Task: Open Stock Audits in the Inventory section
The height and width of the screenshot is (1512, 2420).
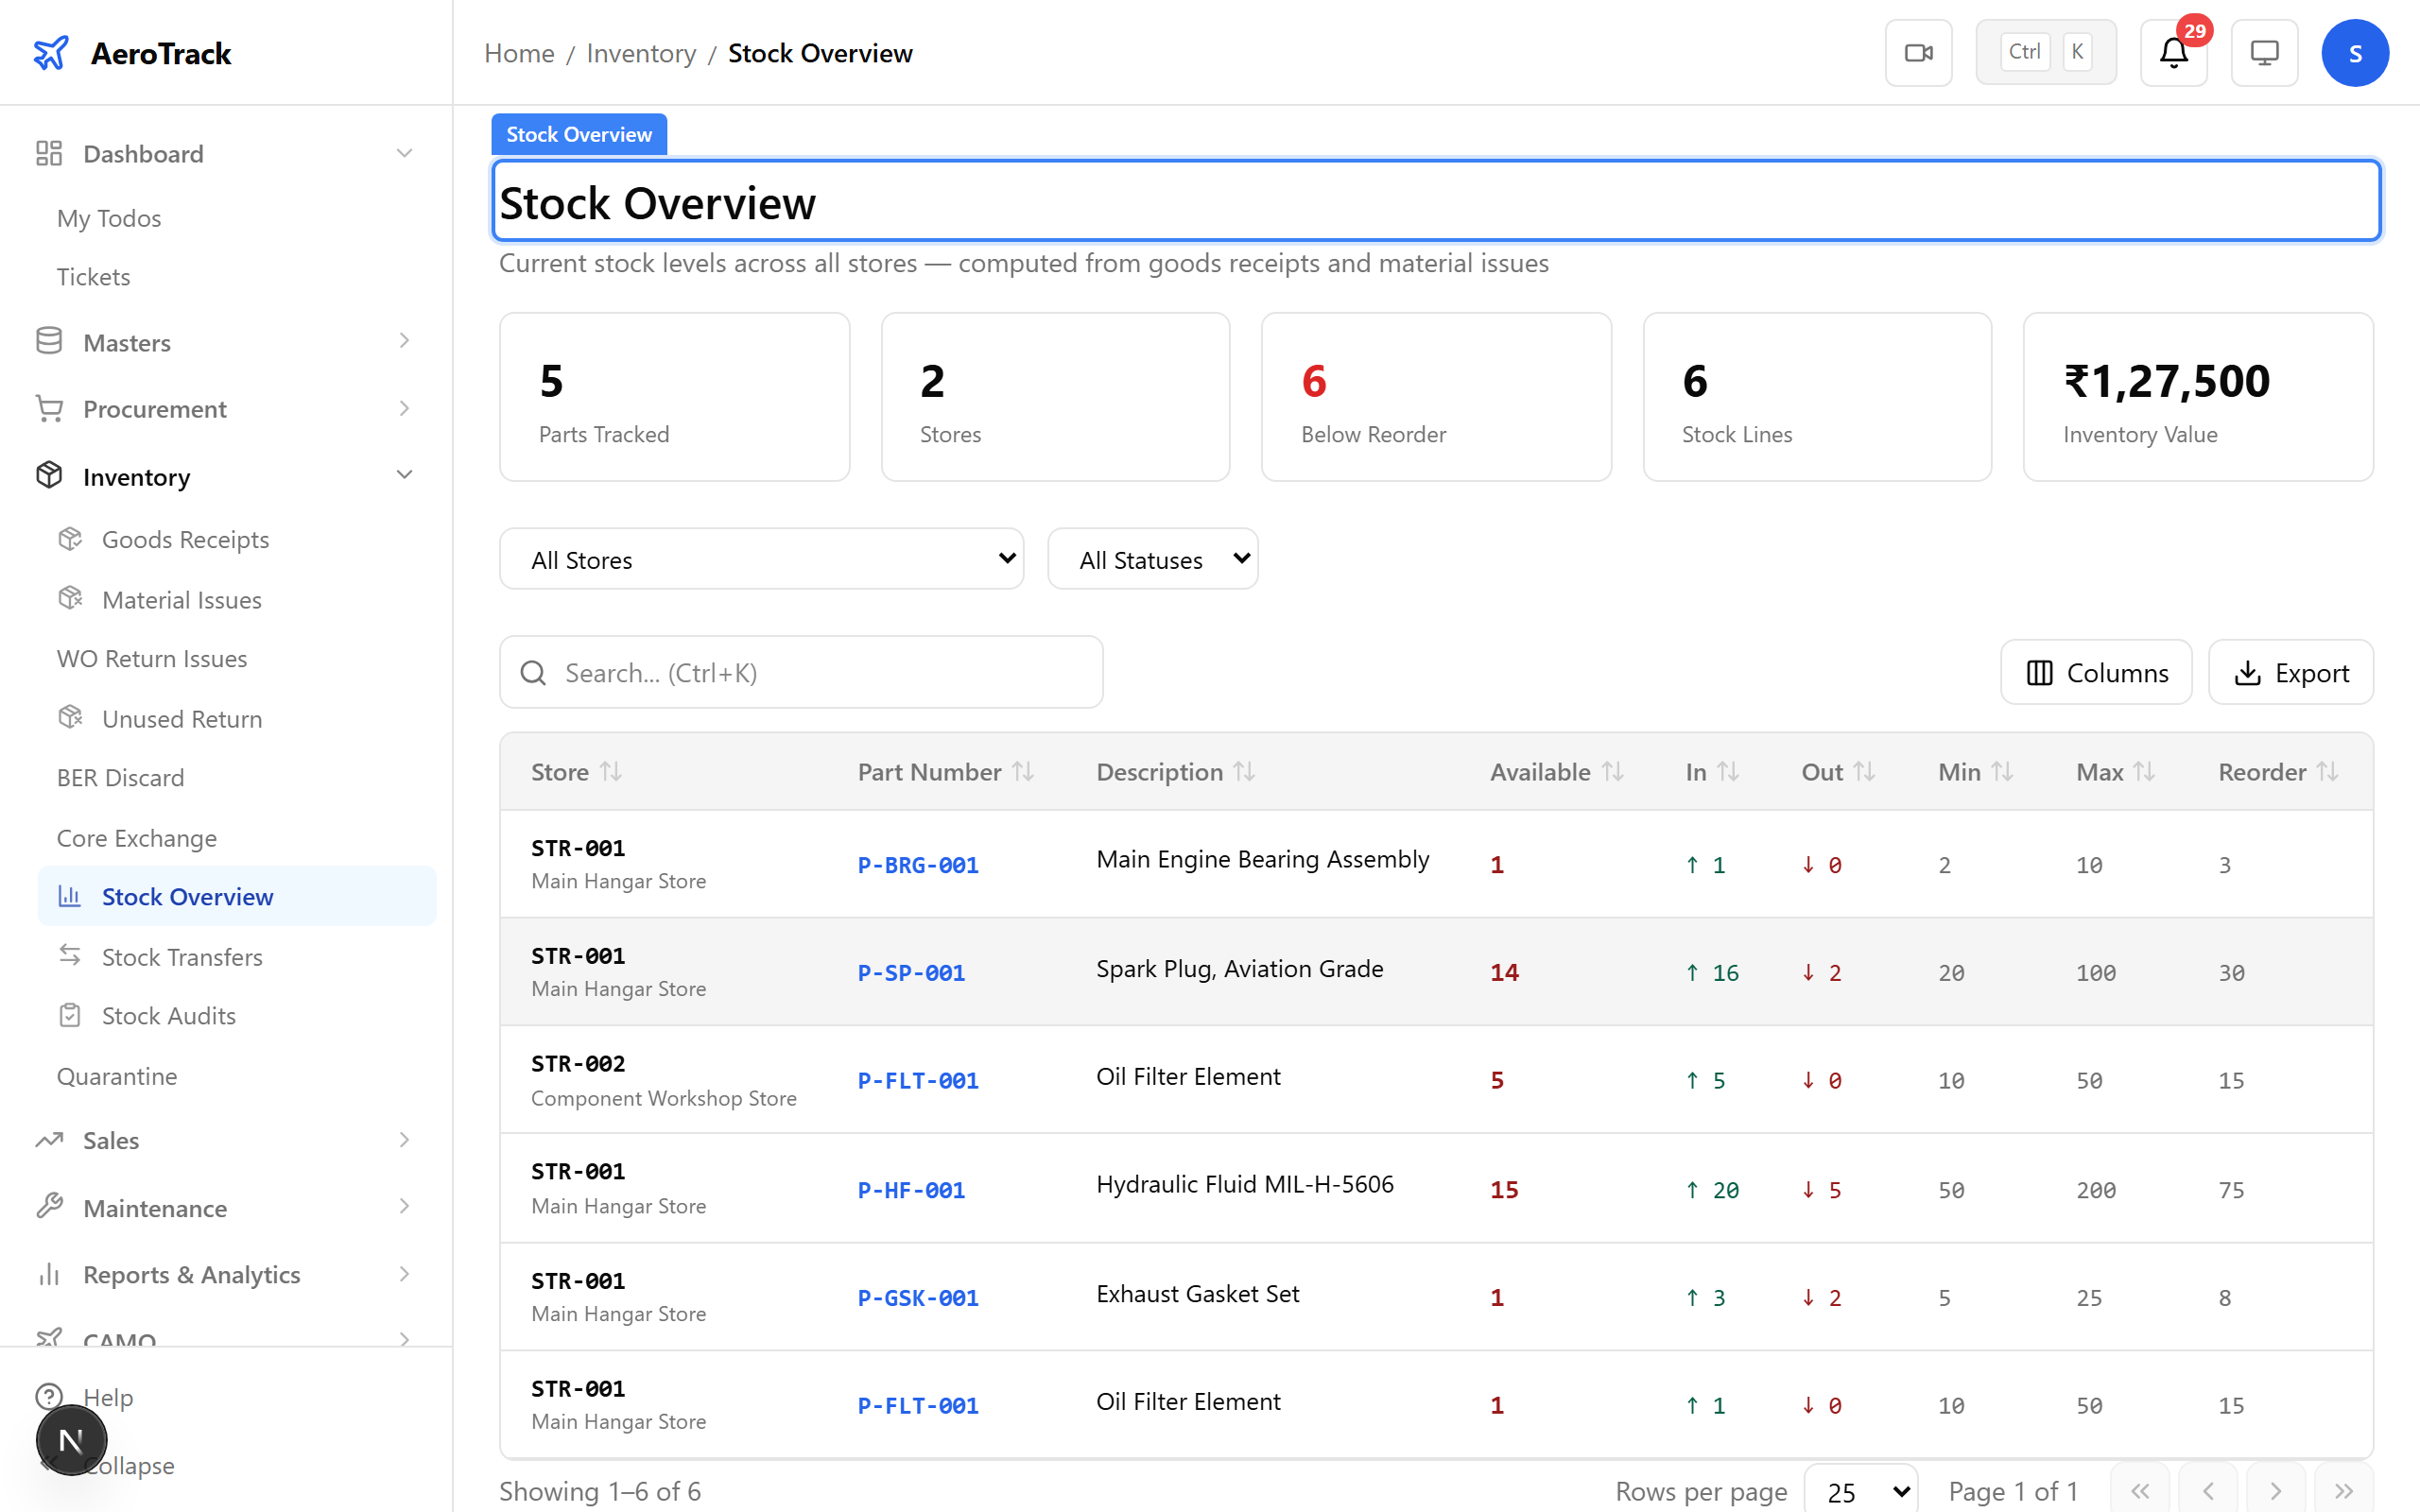Action: [169, 1015]
